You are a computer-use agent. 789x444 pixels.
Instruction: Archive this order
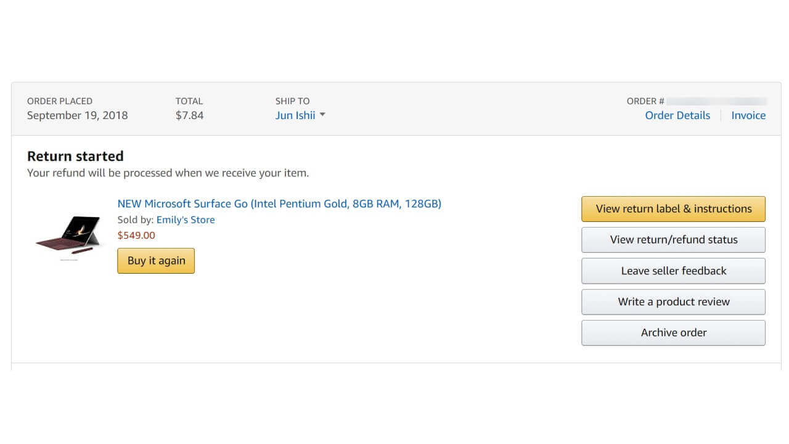[673, 332]
